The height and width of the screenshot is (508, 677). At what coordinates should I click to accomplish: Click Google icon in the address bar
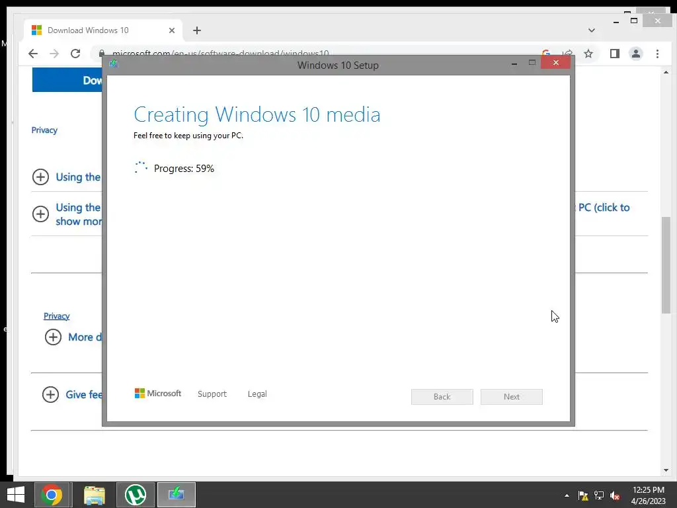[545, 54]
